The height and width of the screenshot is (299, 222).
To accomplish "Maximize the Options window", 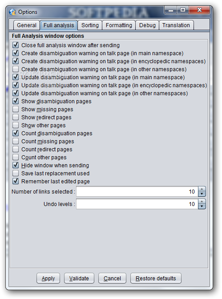I will [183, 10].
